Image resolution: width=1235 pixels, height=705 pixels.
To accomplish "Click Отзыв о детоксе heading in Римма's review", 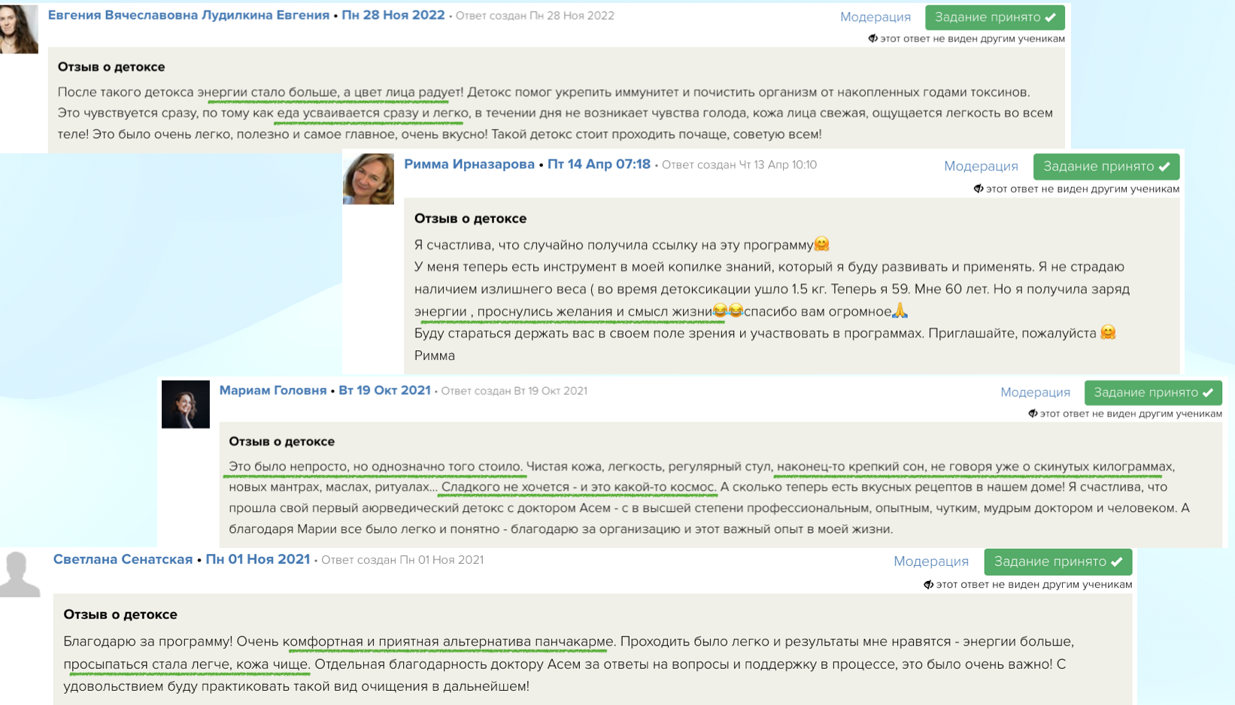I will click(x=470, y=219).
